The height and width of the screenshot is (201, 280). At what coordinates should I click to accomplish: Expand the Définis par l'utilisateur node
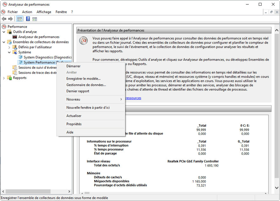[x=9, y=47]
